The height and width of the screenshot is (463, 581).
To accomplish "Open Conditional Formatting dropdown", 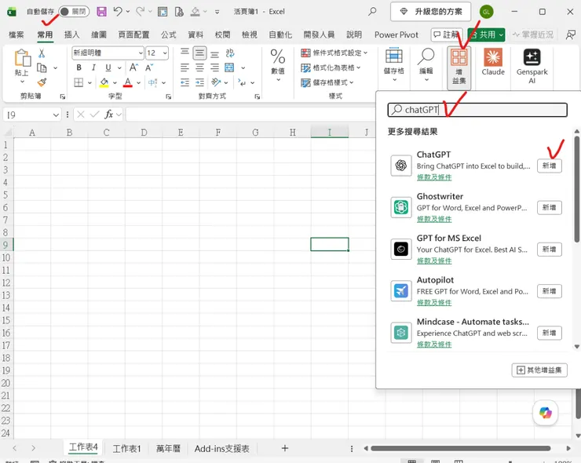I will coord(334,53).
